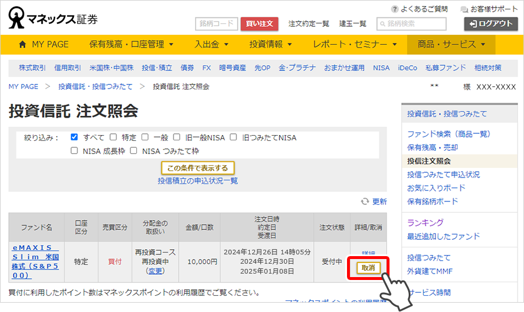Open the 株式取引 sub-menu item

(x=32, y=68)
